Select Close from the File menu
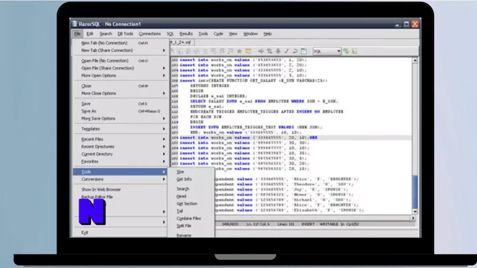The width and height of the screenshot is (477, 268). (120, 86)
